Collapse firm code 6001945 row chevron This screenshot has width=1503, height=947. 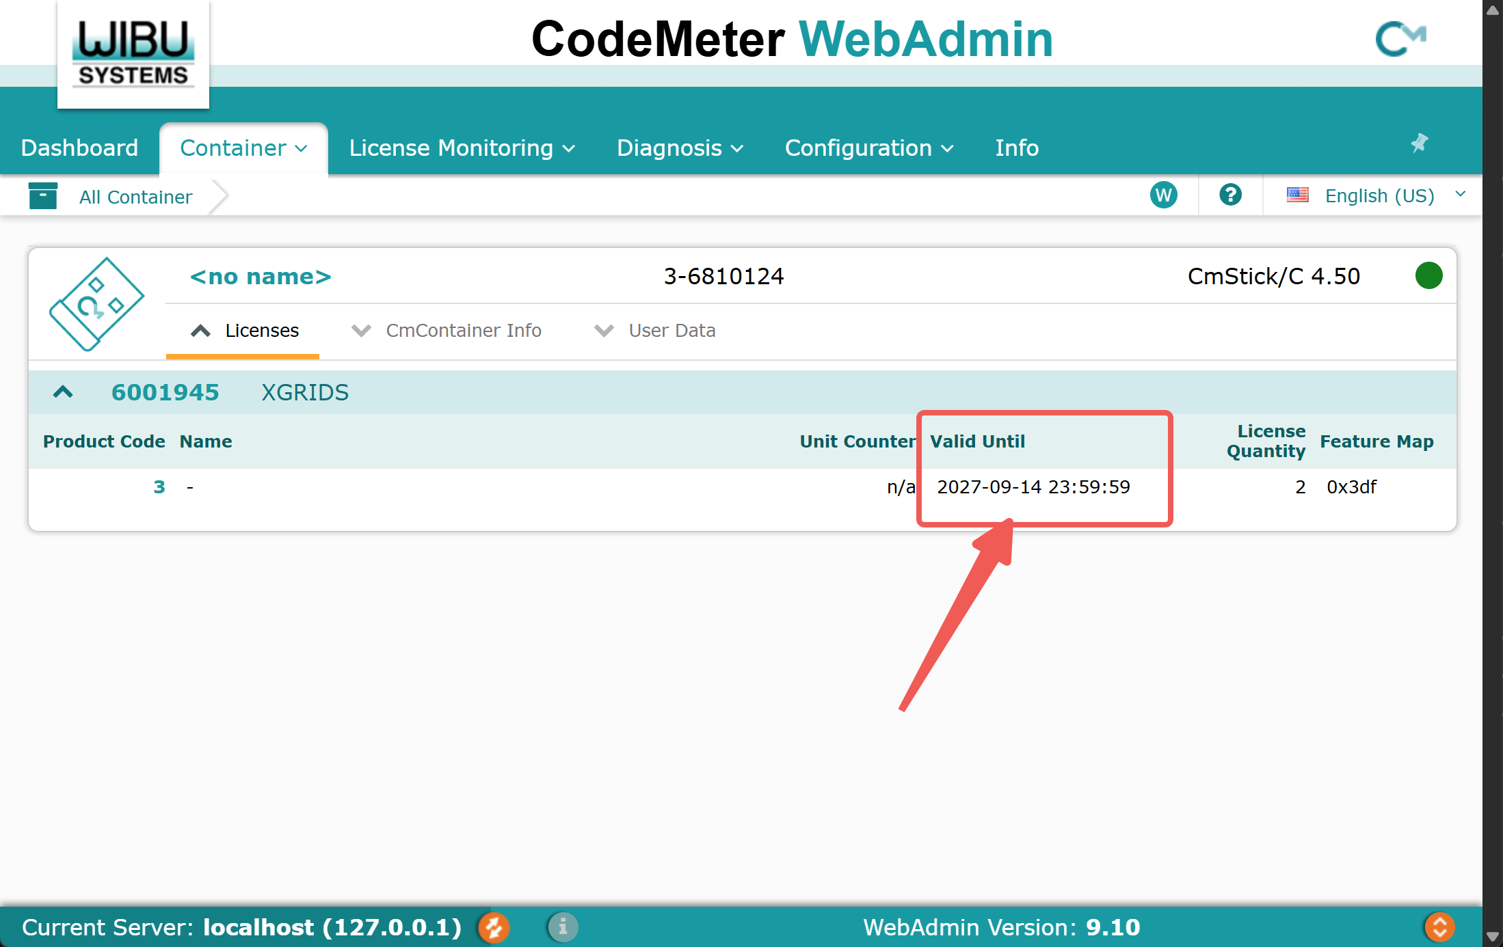tap(63, 392)
